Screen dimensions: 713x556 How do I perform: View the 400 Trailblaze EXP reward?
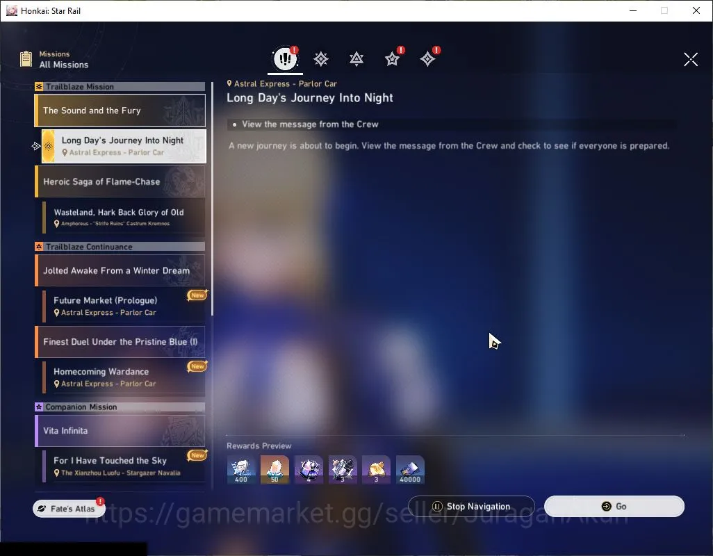[x=241, y=470]
